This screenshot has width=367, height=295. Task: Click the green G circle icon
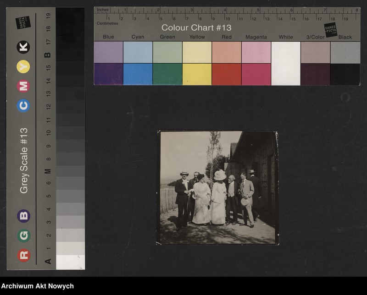point(24,235)
